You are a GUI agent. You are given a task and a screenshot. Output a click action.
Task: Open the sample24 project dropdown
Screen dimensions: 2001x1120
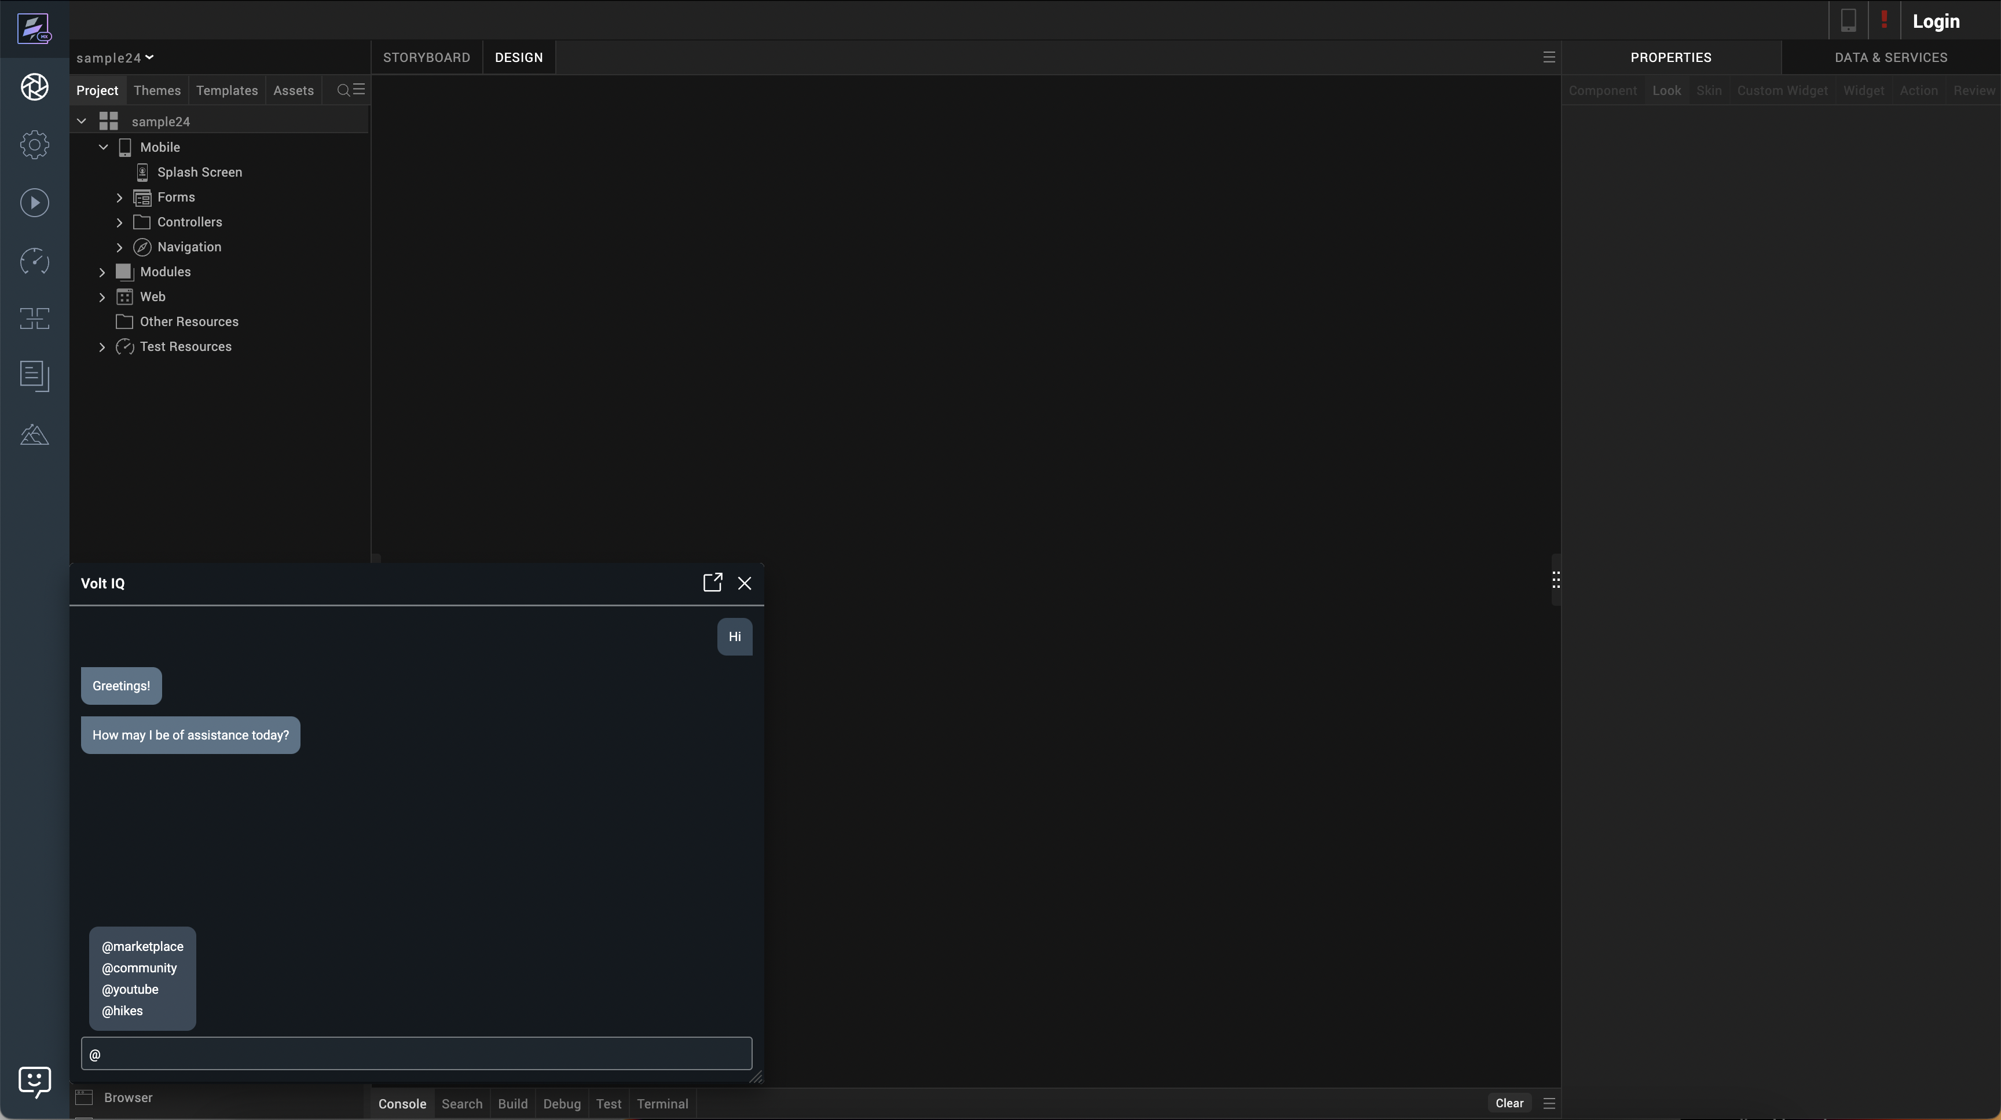click(x=115, y=57)
